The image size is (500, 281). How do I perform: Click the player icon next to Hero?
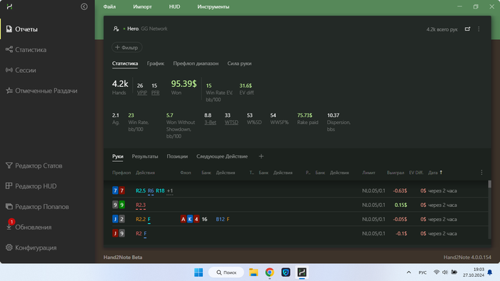click(116, 29)
